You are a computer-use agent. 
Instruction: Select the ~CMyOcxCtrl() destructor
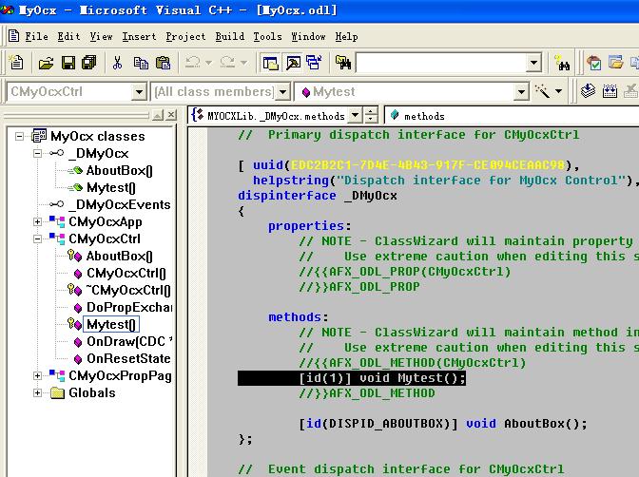128,290
